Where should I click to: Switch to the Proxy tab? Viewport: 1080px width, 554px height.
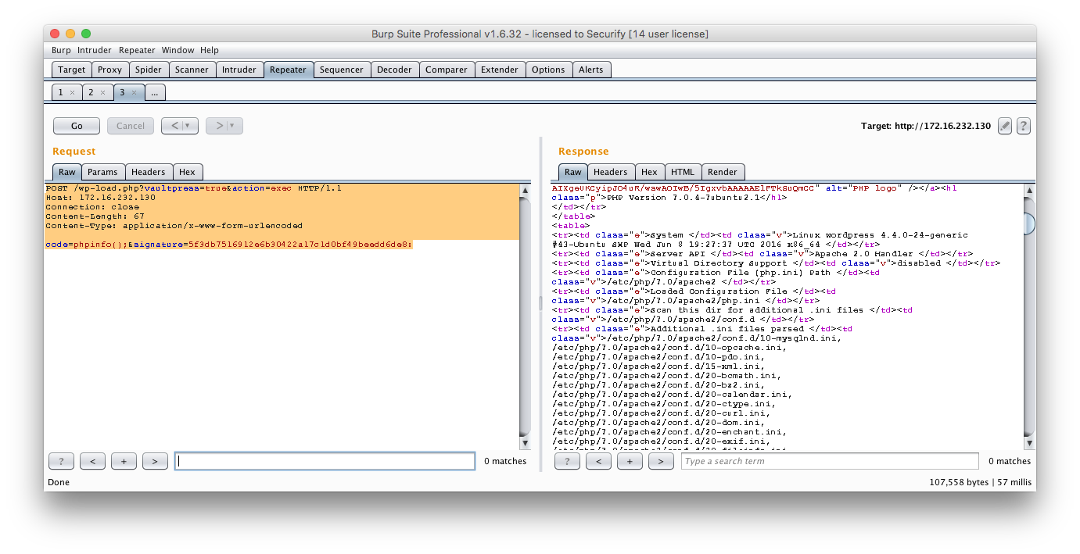[x=110, y=70]
